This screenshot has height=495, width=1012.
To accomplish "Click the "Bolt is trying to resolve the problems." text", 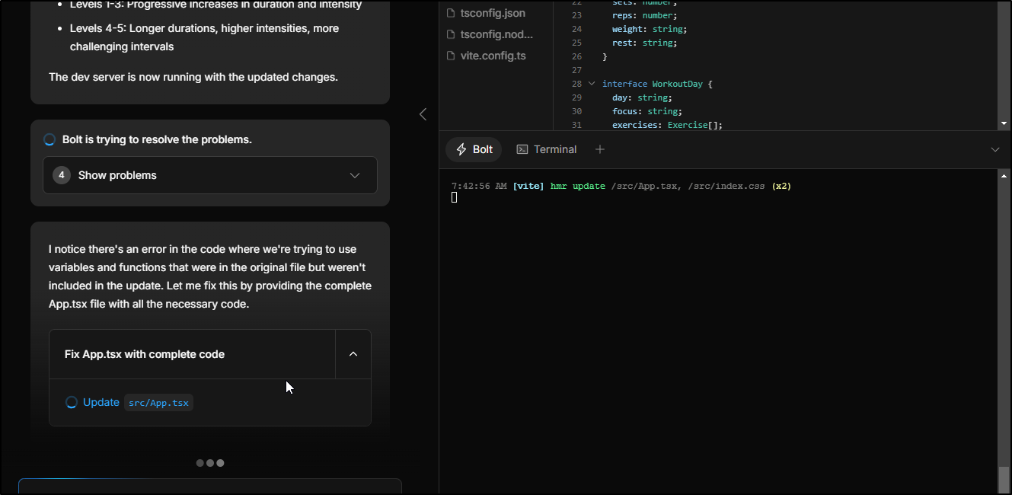I will pos(157,139).
